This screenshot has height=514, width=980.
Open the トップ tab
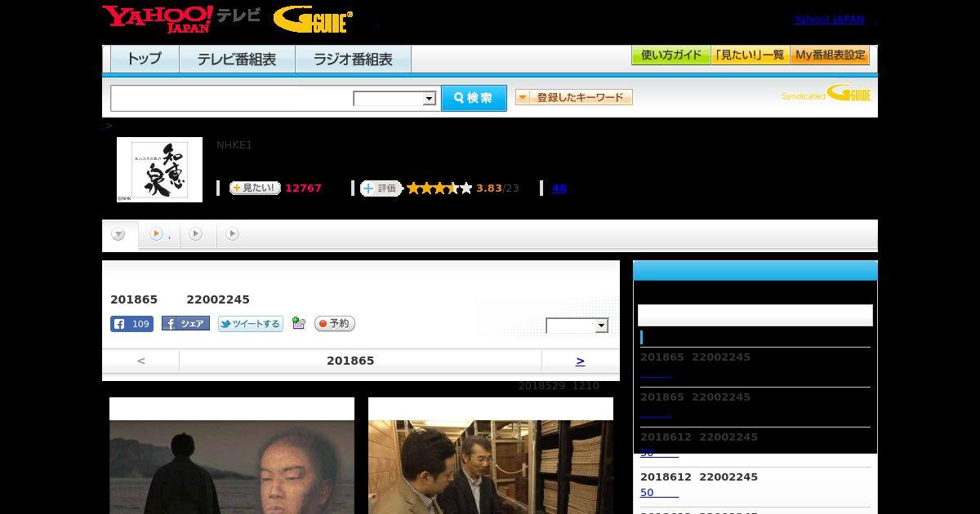(145, 60)
